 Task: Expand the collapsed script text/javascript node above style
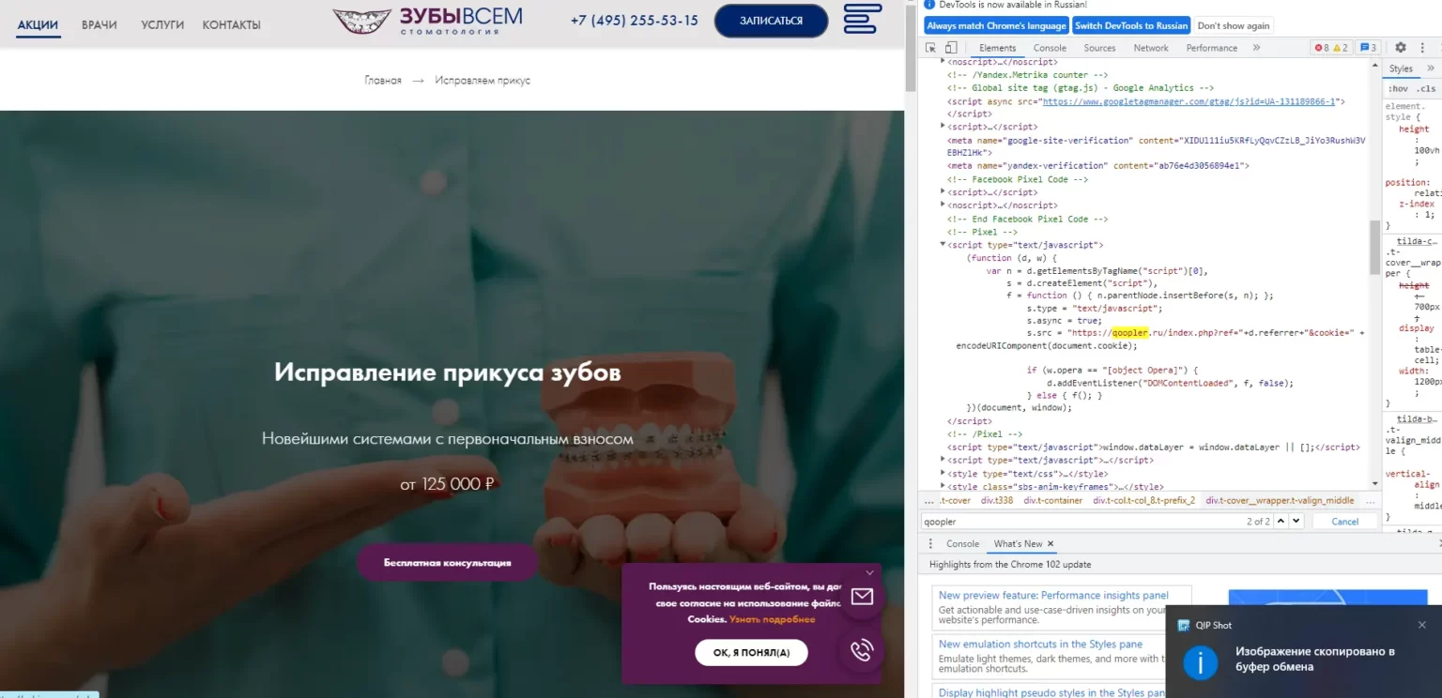point(943,461)
